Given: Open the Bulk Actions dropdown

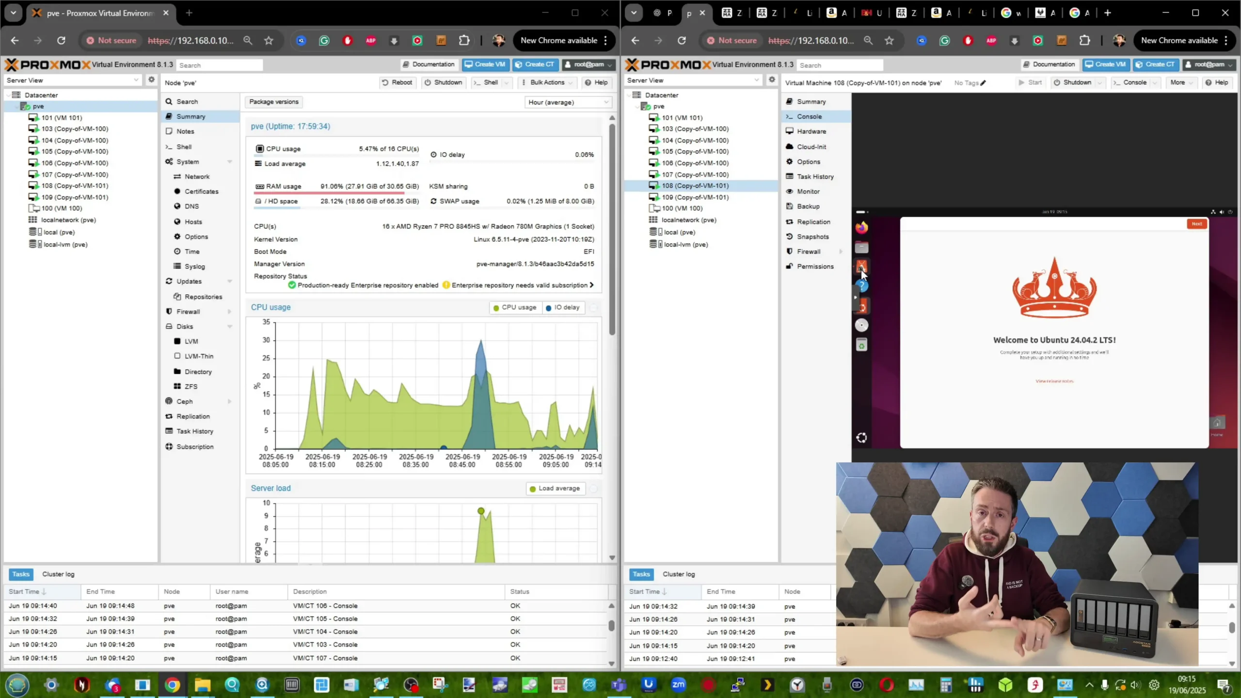Looking at the screenshot, I should click(547, 82).
